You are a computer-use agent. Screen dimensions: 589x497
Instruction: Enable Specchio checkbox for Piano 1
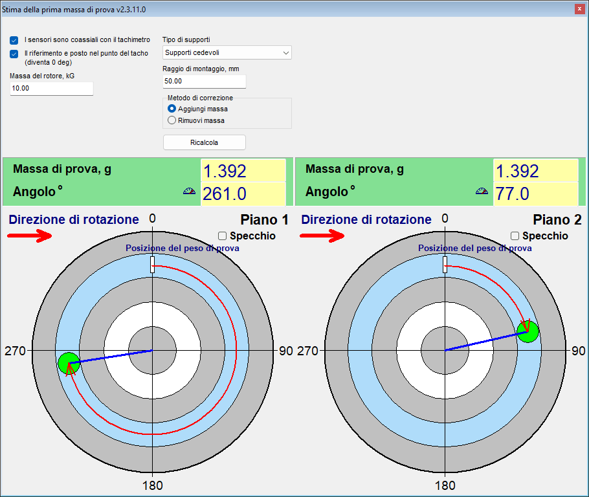click(223, 236)
